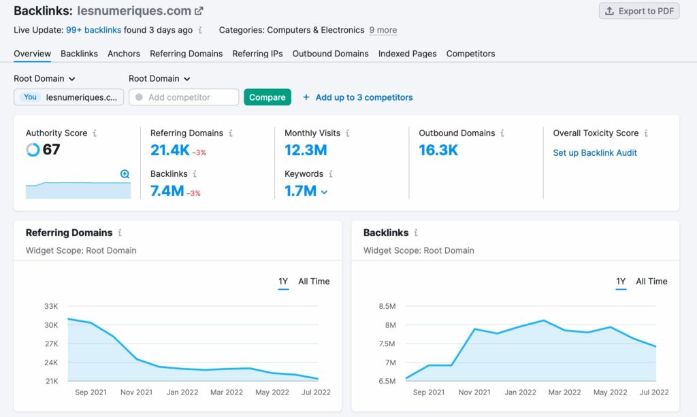Select 1Y range in Backlinks chart
The image size is (697, 417).
tap(621, 282)
